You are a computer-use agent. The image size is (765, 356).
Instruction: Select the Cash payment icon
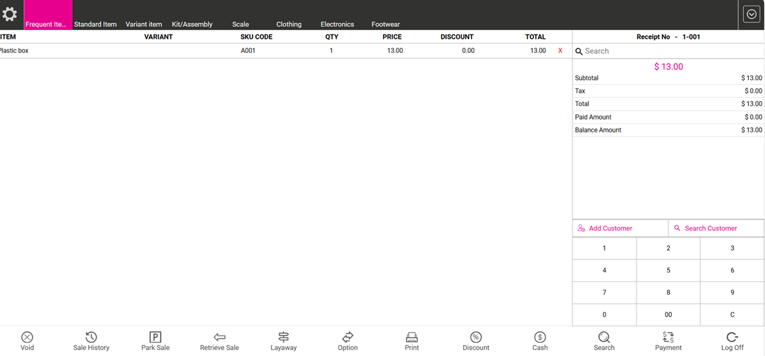540,338
